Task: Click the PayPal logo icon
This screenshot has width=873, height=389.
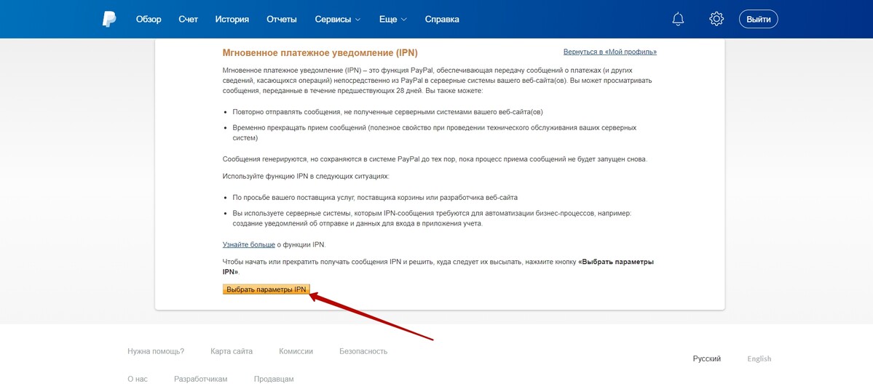Action: click(109, 20)
